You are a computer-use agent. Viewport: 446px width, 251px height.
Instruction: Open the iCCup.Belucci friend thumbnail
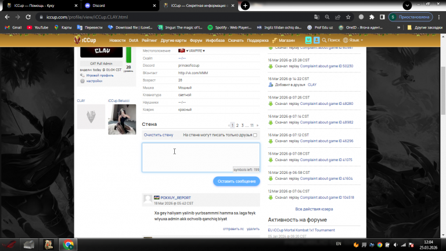(122, 119)
